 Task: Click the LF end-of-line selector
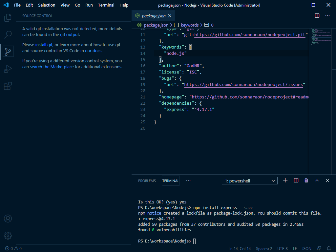pos(295,249)
